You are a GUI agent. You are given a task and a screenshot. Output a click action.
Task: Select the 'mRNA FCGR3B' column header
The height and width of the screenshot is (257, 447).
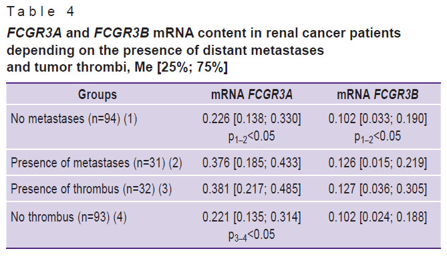point(378,94)
